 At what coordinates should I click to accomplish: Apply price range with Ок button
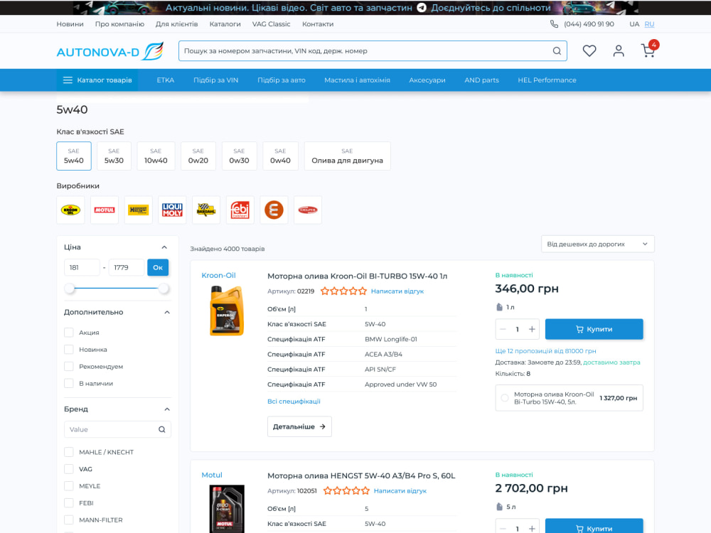[x=158, y=268]
